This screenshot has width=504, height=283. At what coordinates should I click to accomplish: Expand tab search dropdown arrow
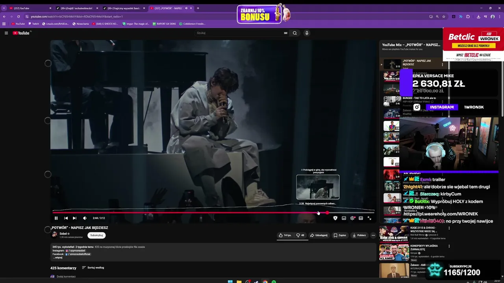(4, 8)
